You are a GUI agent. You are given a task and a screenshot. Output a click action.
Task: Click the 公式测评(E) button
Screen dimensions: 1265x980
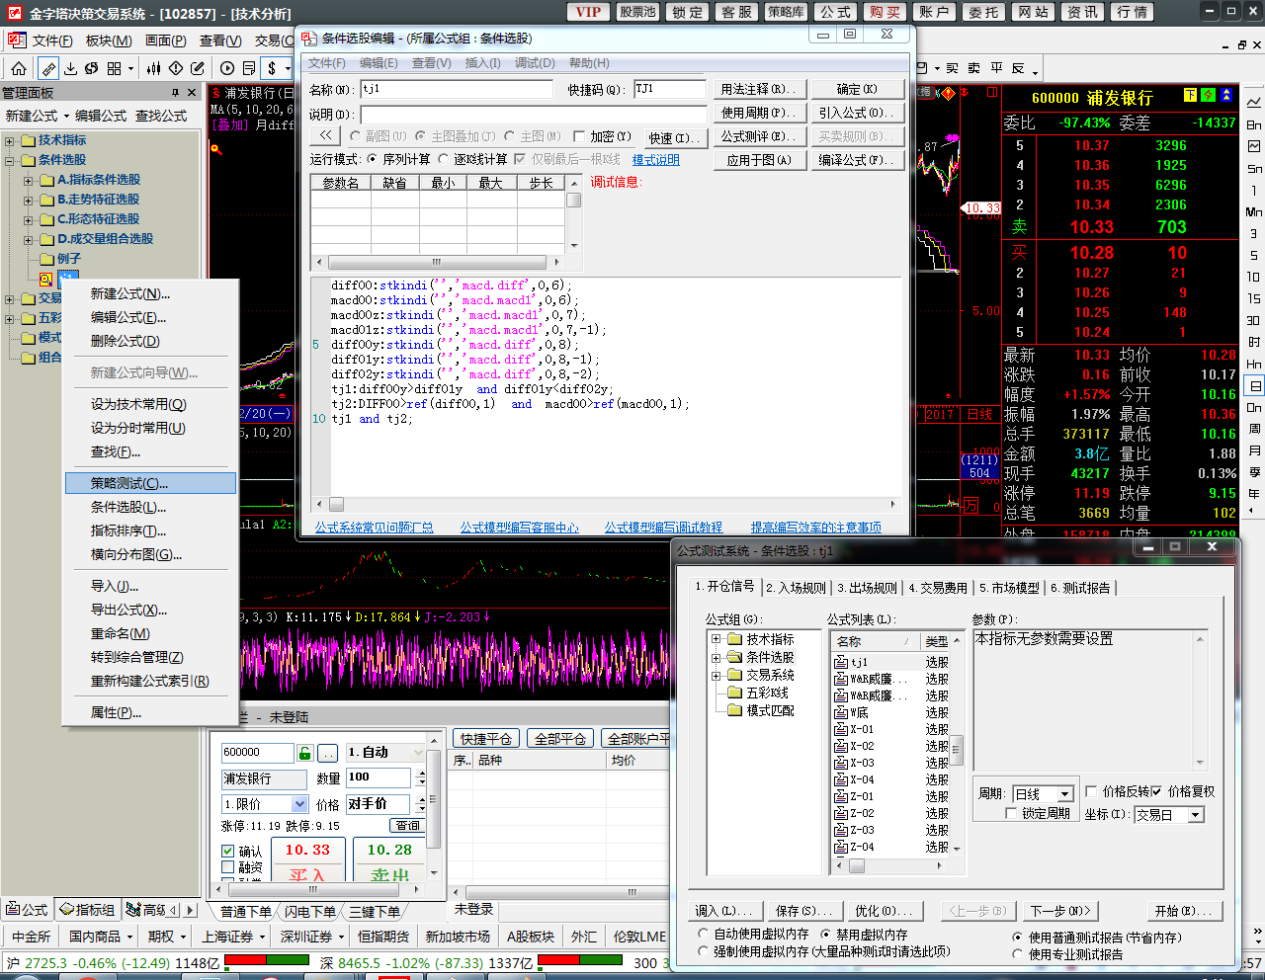(758, 136)
